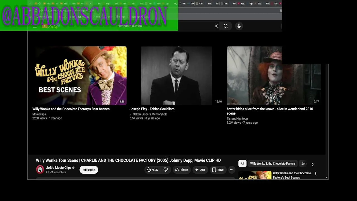
Task: Click the Willy Wonka Tour Scene video title
Action: (x=128, y=161)
